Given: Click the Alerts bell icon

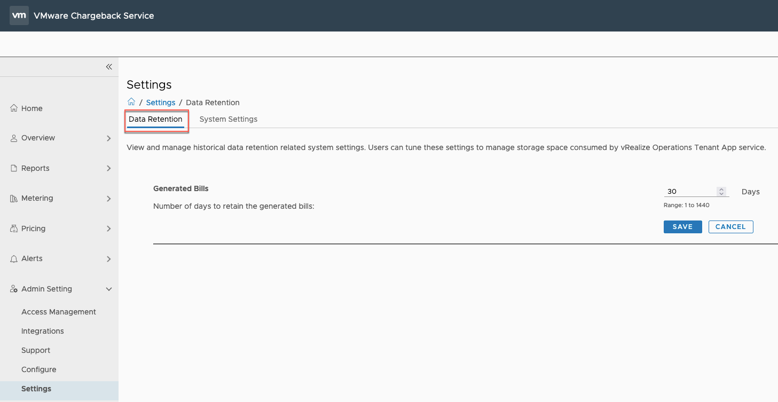Looking at the screenshot, I should (14, 259).
